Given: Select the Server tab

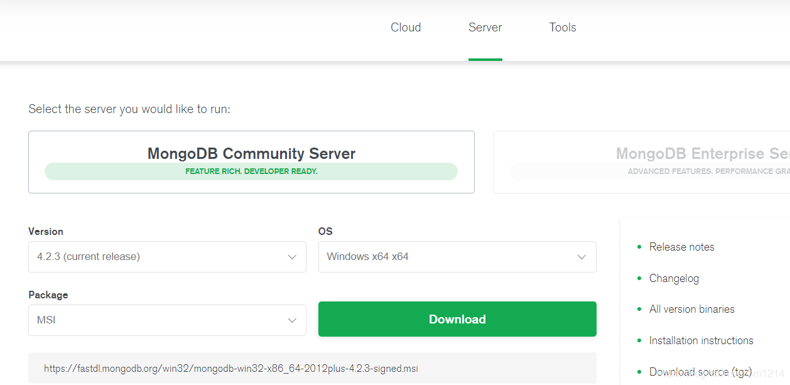Looking at the screenshot, I should point(485,28).
